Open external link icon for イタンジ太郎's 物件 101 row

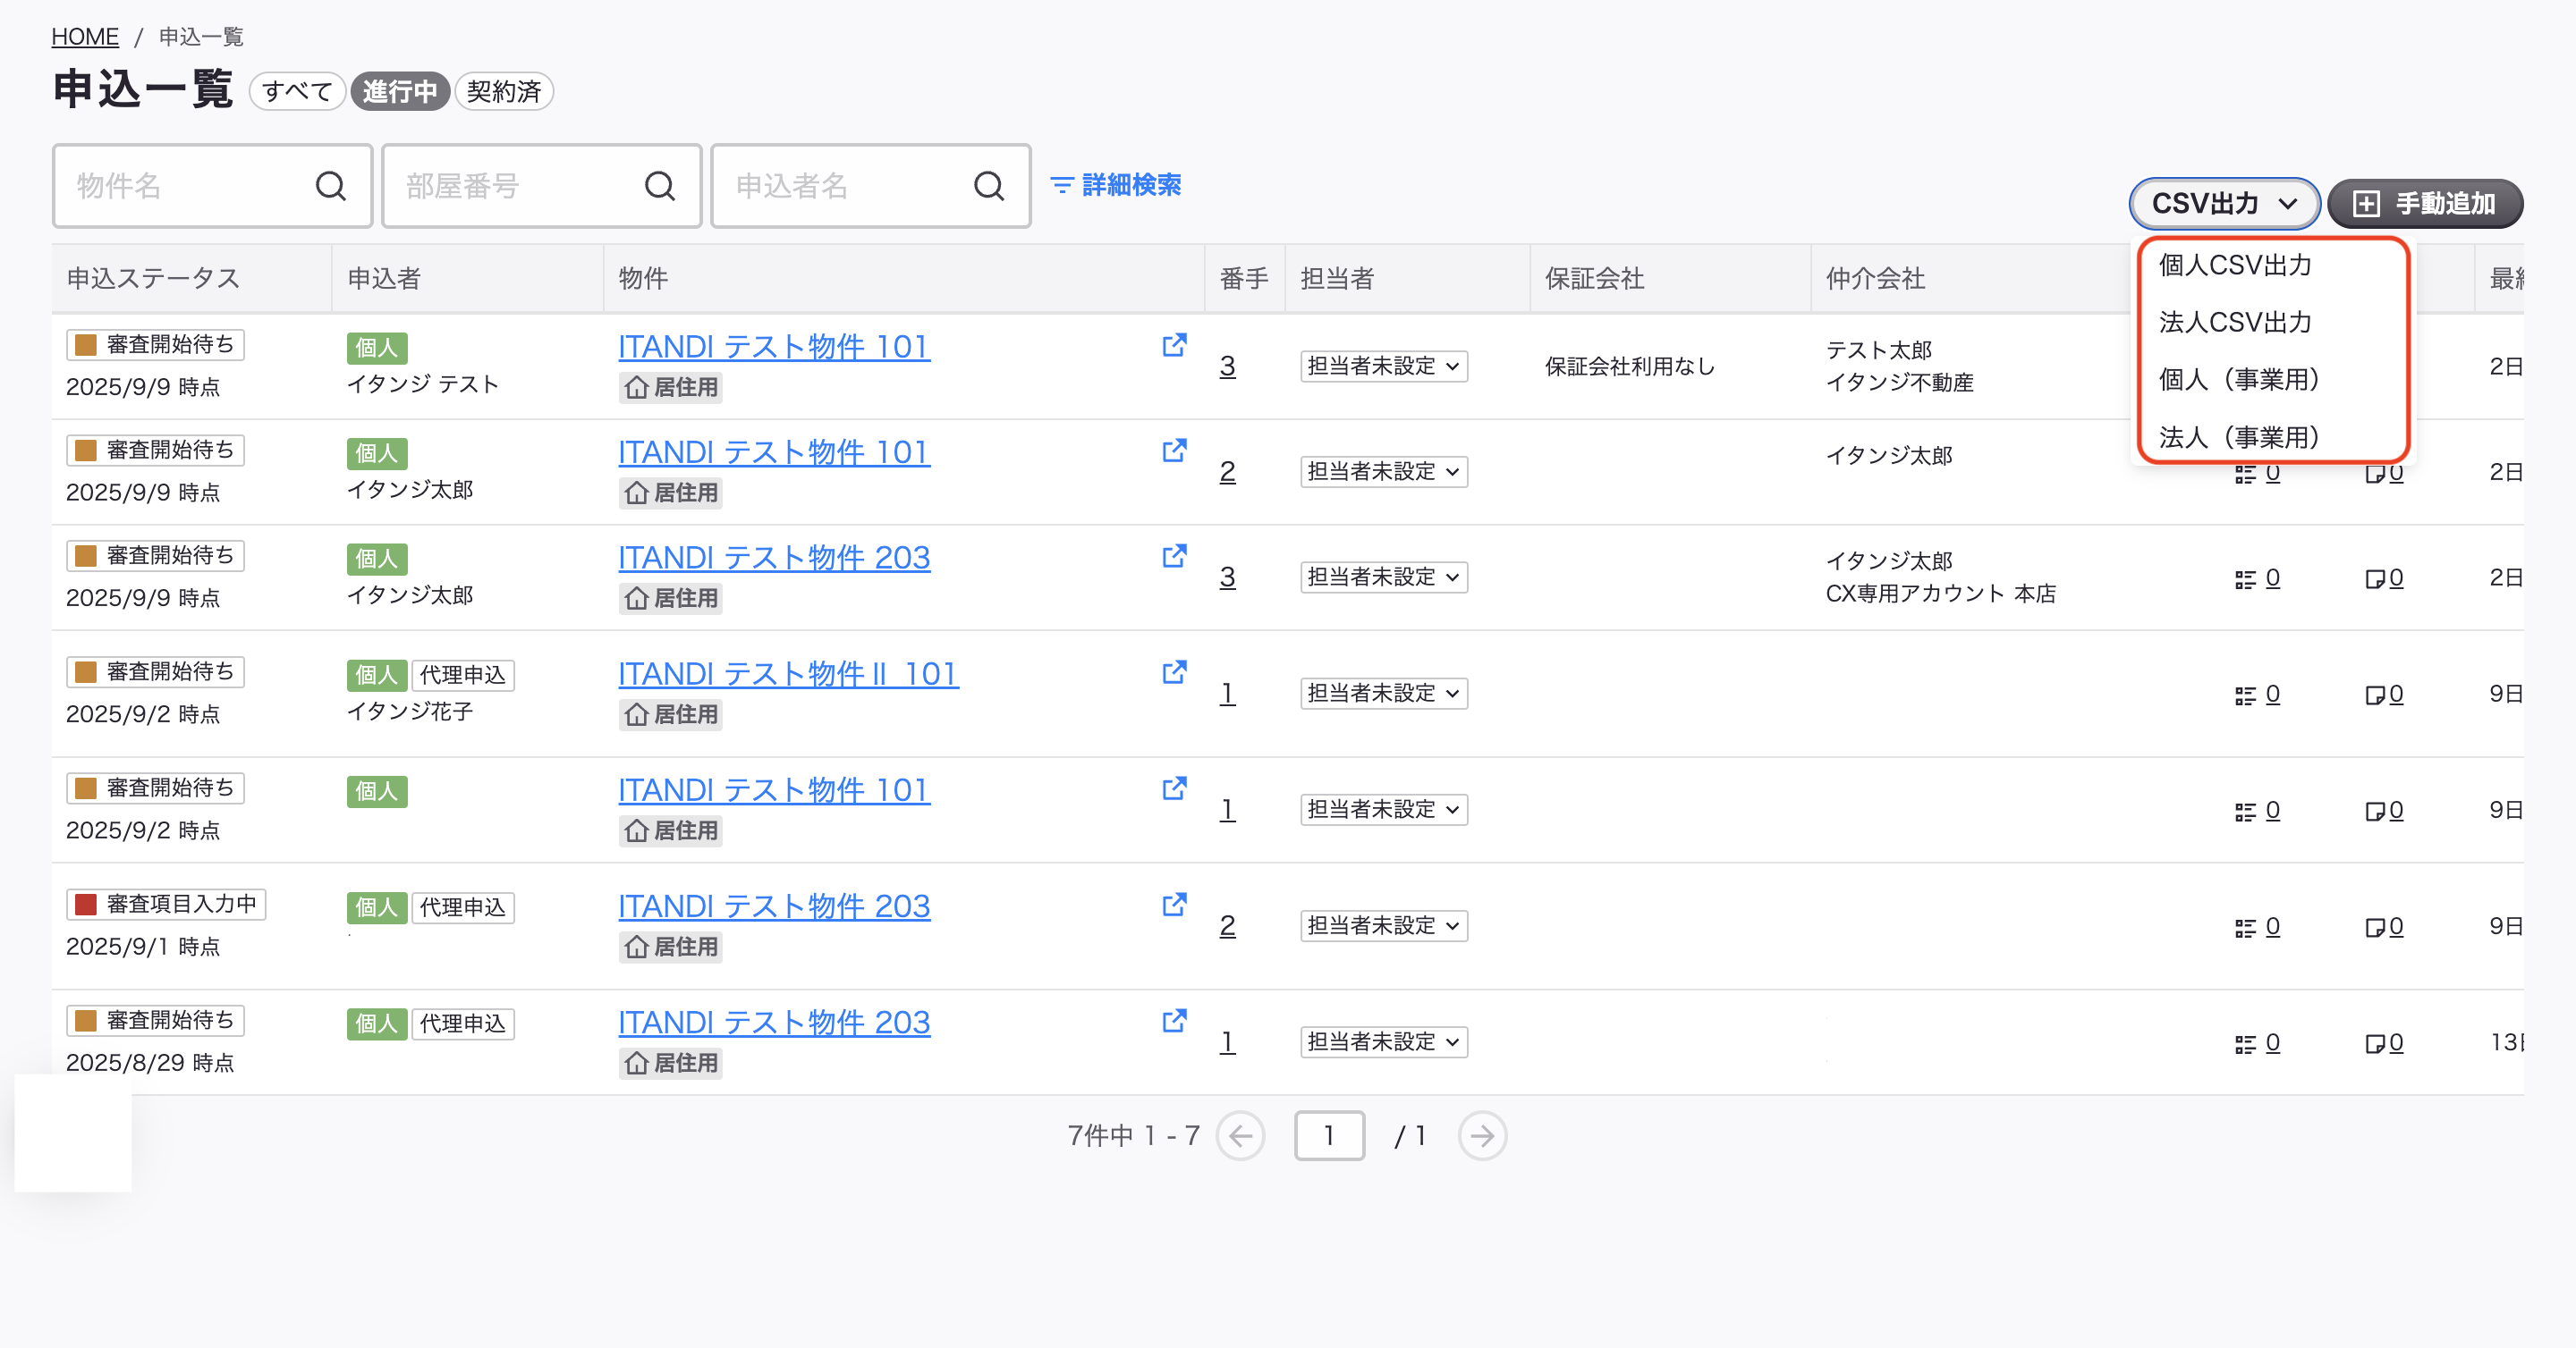tap(1174, 451)
